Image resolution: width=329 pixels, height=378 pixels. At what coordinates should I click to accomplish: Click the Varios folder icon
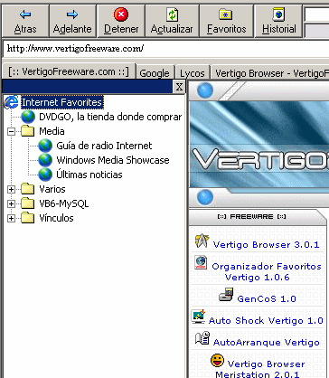click(28, 189)
